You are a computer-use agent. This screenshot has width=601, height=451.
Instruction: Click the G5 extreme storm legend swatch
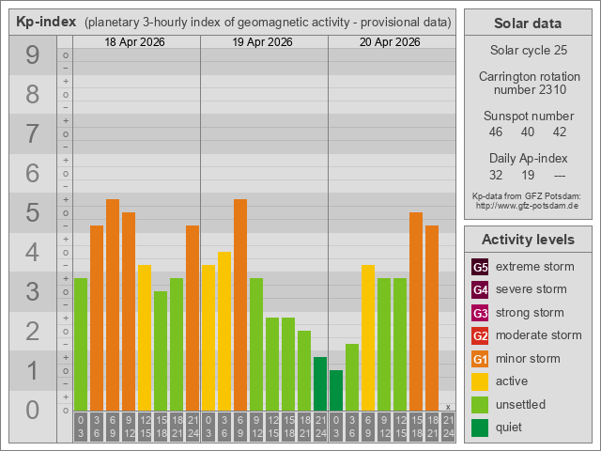point(480,267)
